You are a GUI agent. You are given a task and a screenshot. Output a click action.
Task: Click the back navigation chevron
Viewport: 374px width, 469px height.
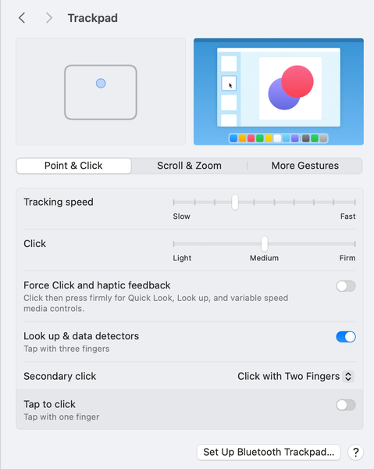(x=22, y=18)
